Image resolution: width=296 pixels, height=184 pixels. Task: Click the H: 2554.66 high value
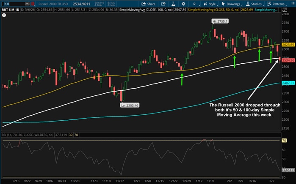[62, 10]
